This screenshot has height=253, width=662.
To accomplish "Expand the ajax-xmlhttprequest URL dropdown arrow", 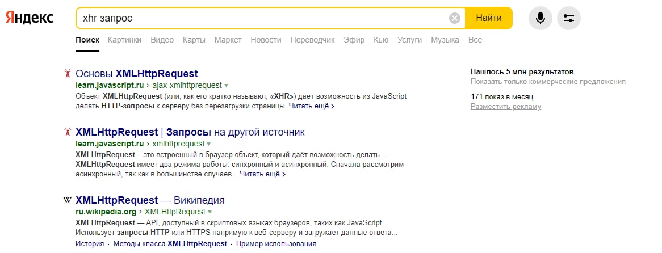I will [226, 85].
